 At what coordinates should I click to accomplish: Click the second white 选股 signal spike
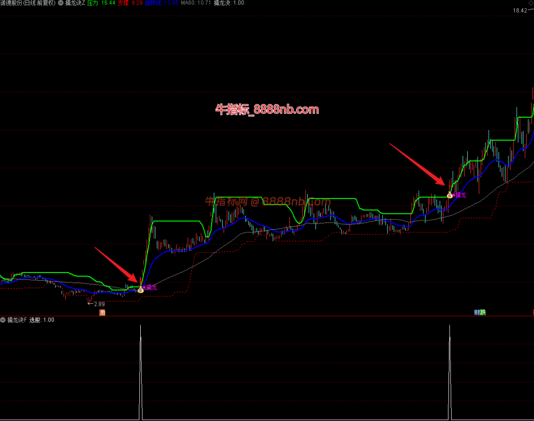(x=450, y=373)
